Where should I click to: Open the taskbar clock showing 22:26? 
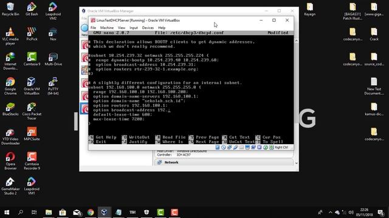click(x=364, y=213)
